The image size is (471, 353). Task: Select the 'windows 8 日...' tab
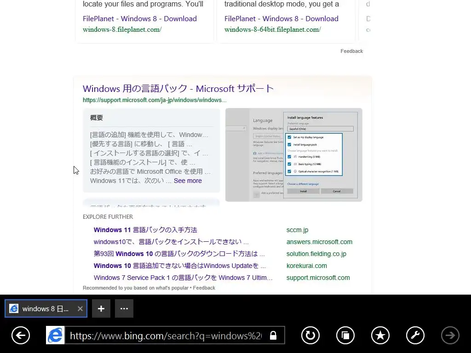(x=46, y=308)
